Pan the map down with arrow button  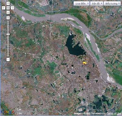pos(8,12)
